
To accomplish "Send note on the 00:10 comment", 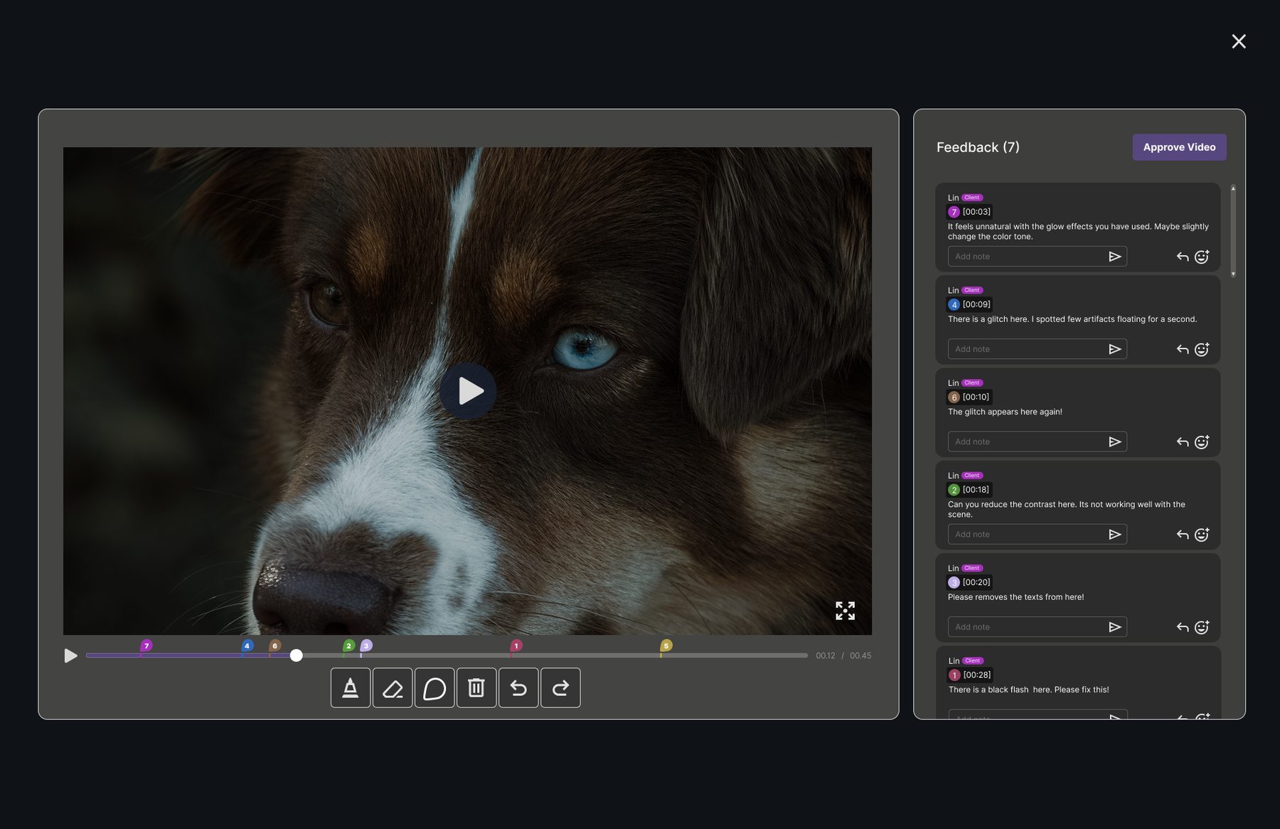I will coord(1115,442).
